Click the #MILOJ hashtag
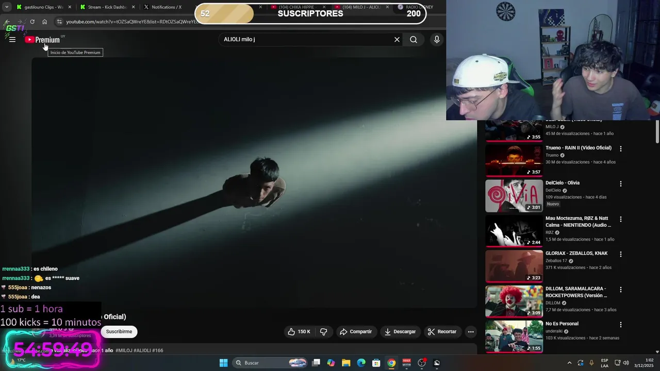660x371 pixels. [124, 350]
